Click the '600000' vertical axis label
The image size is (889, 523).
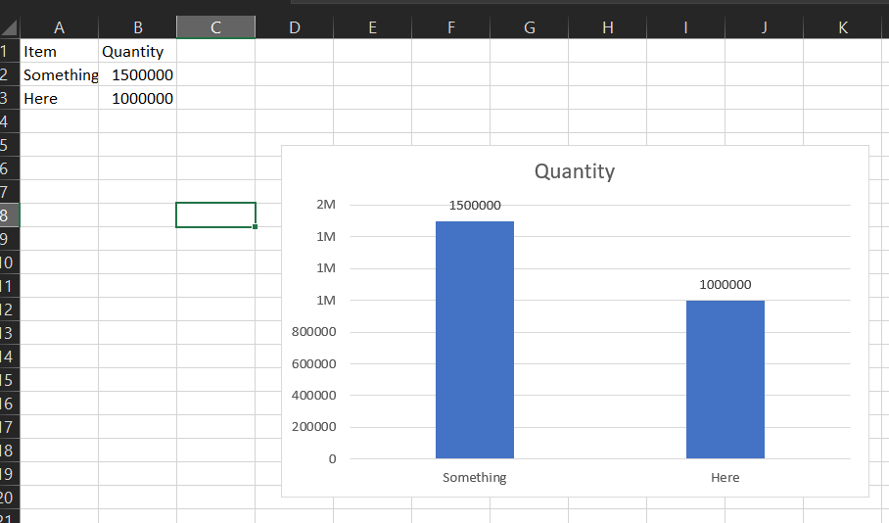click(313, 364)
